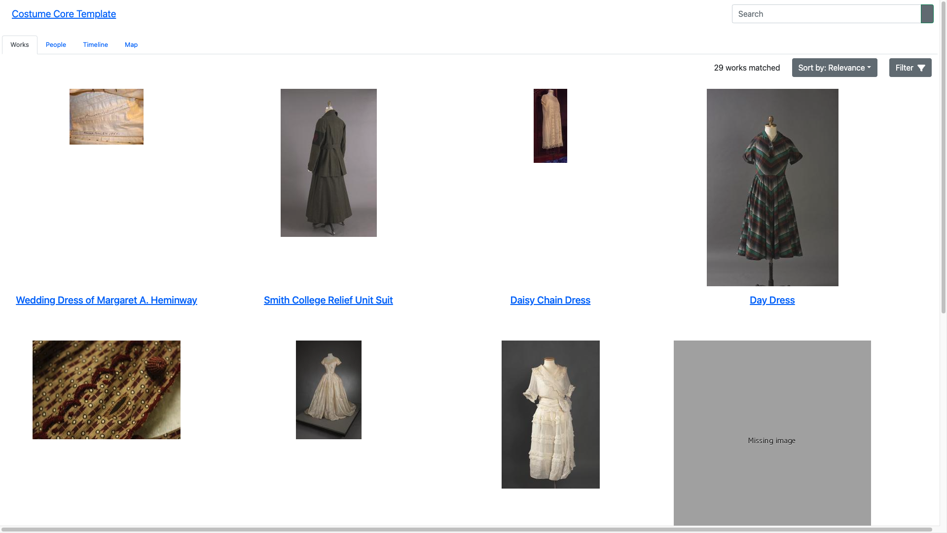Open Smith College Relief Unit Suit link
Image resolution: width=947 pixels, height=533 pixels.
click(328, 300)
